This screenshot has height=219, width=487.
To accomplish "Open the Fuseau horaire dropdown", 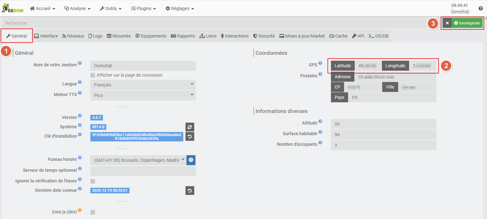I will coord(138,160).
